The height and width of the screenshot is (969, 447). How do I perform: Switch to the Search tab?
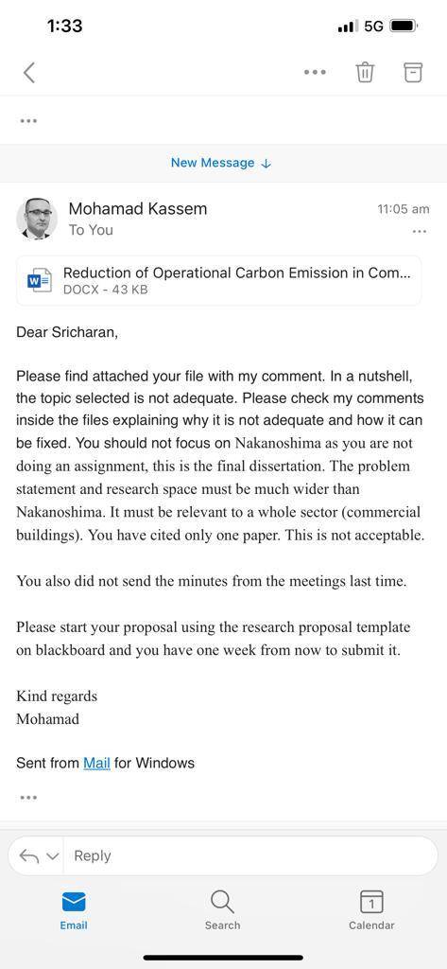click(x=222, y=910)
